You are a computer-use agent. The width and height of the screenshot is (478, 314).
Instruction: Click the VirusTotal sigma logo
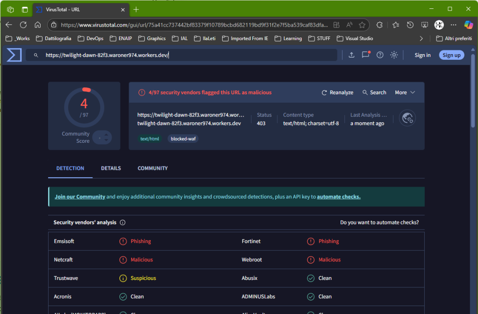[14, 55]
